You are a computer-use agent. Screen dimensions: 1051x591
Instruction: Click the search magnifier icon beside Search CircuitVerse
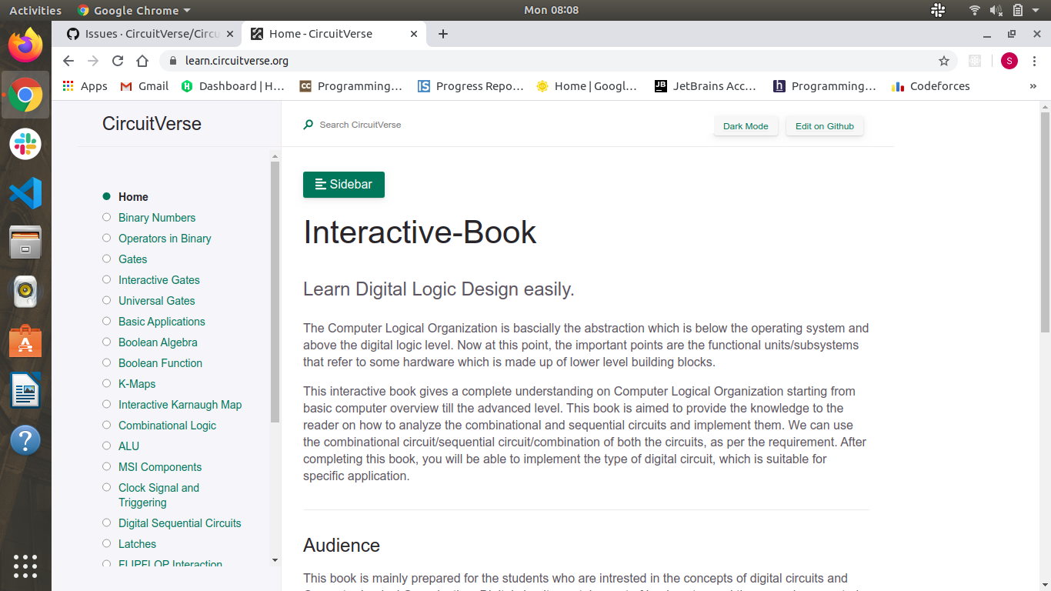click(309, 125)
